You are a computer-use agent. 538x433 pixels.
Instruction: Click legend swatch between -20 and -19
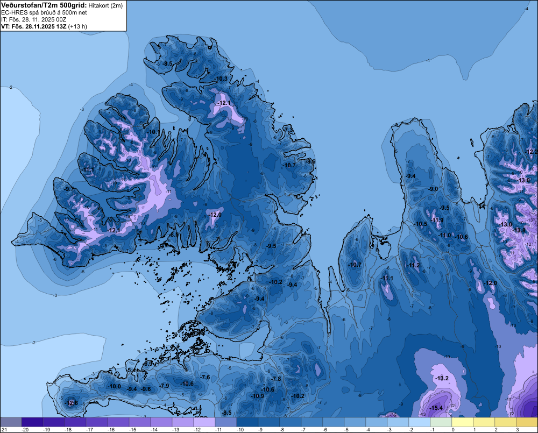click(x=32, y=422)
